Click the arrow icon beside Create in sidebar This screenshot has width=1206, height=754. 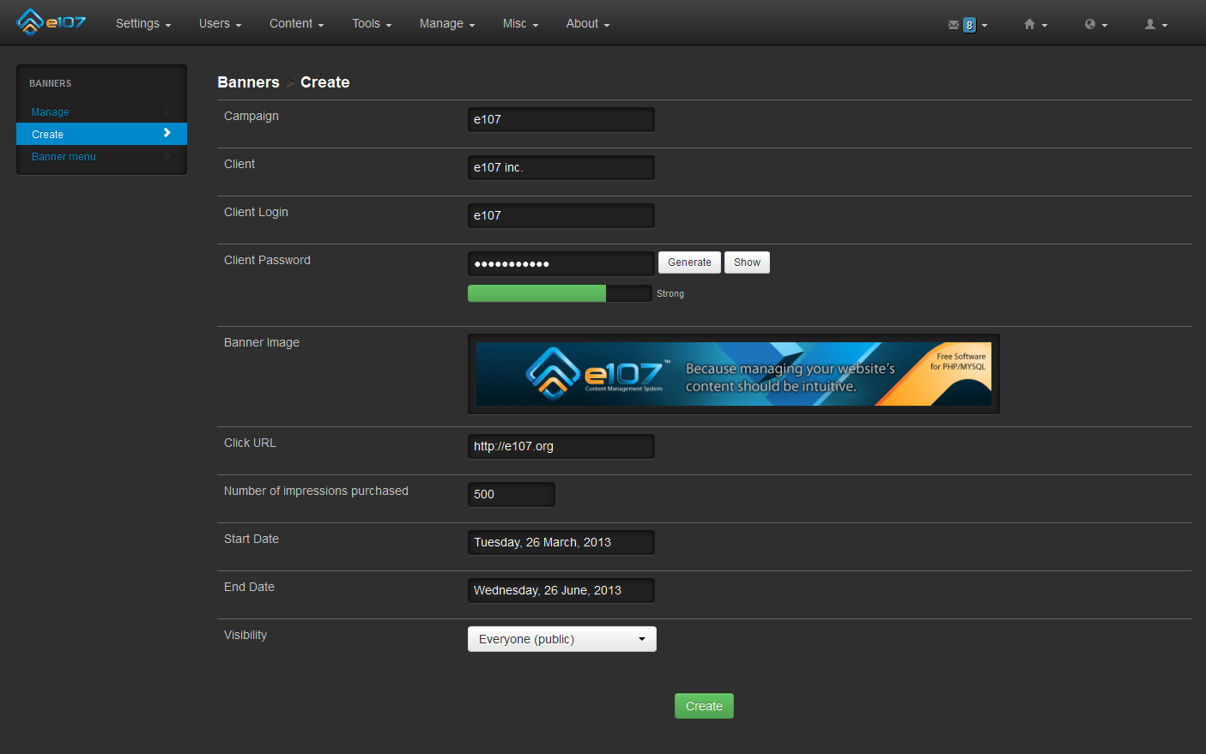pos(167,133)
